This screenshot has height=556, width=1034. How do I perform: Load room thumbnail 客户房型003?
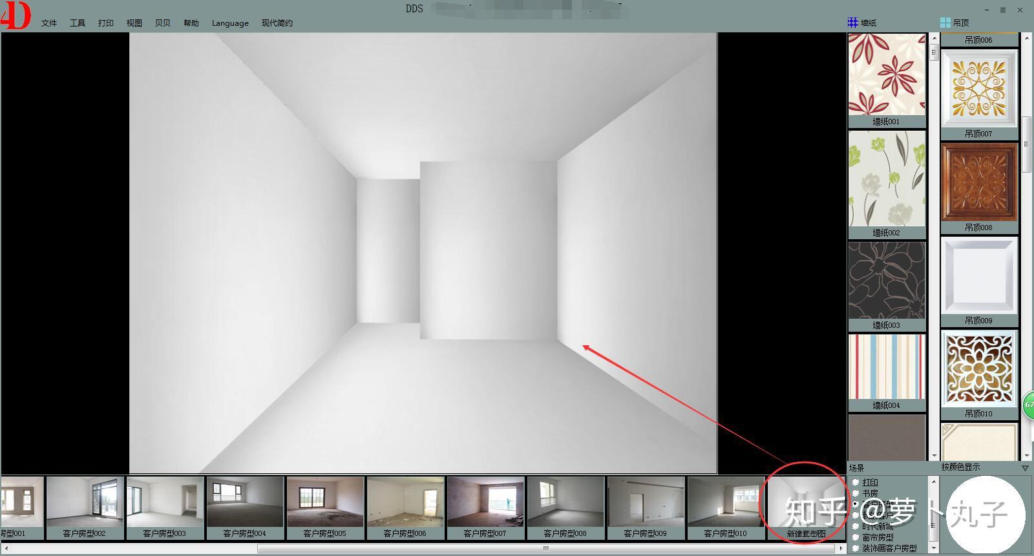[x=165, y=502]
